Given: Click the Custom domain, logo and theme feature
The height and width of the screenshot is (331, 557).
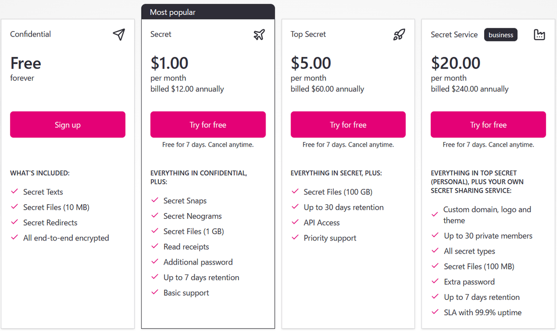Looking at the screenshot, I should (487, 215).
